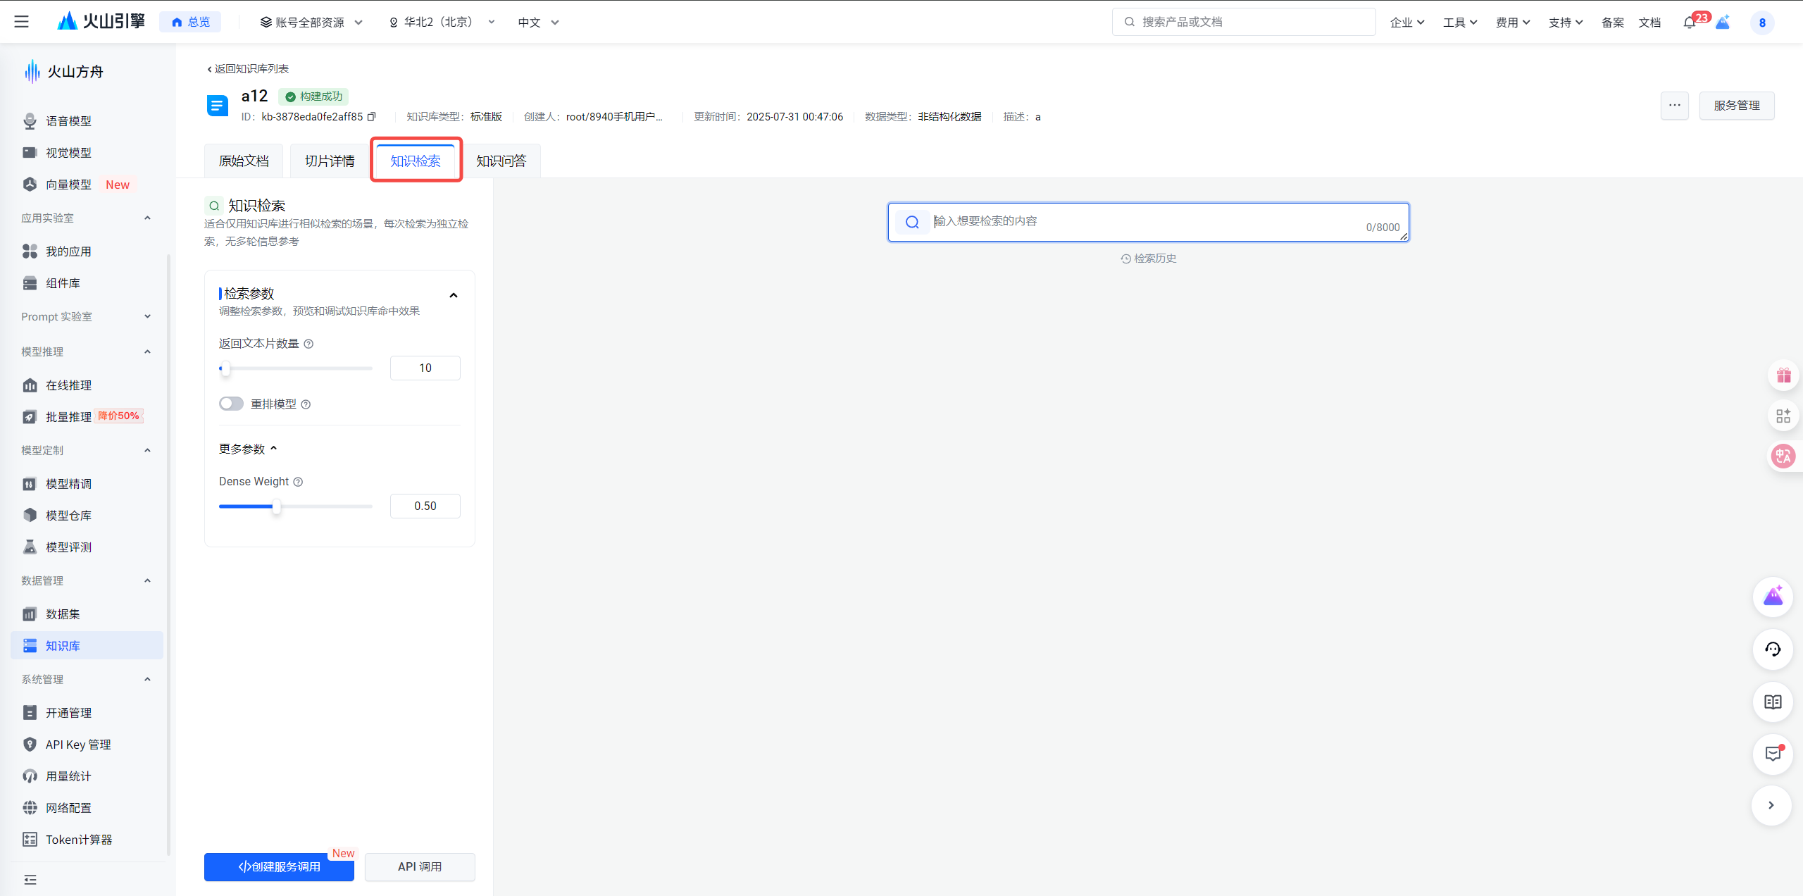Collapse the 模型推理 section
The width and height of the screenshot is (1803, 896).
pyautogui.click(x=147, y=351)
